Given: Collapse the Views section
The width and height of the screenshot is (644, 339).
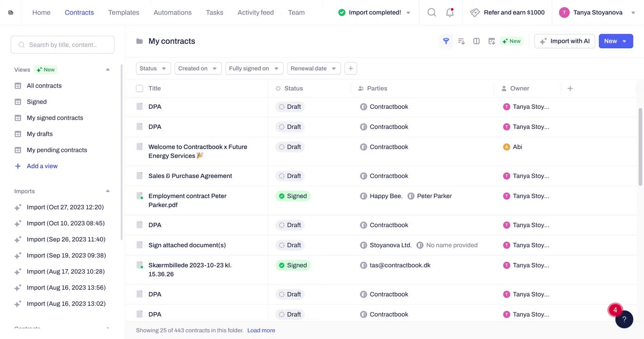Looking at the screenshot, I should [107, 70].
